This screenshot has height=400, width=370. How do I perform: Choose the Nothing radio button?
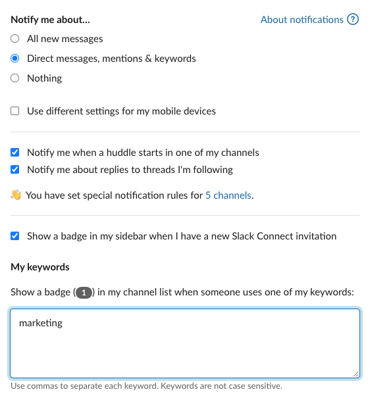pyautogui.click(x=14, y=78)
